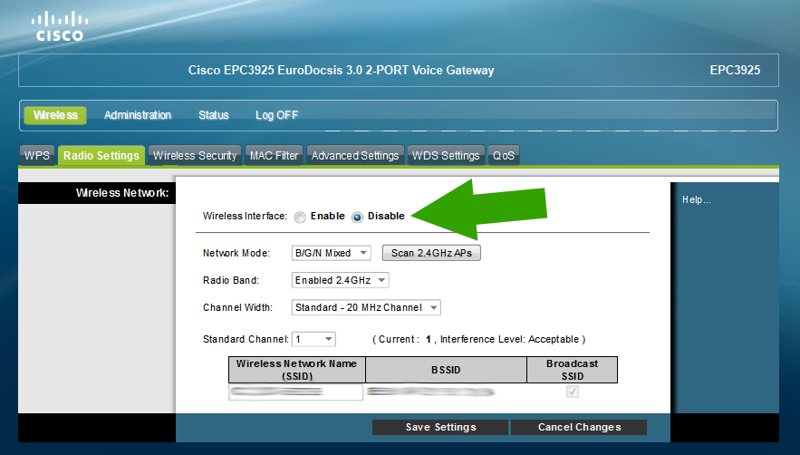Image resolution: width=800 pixels, height=455 pixels.
Task: Click the Interference Level: Acceptable text
Action: (510, 339)
